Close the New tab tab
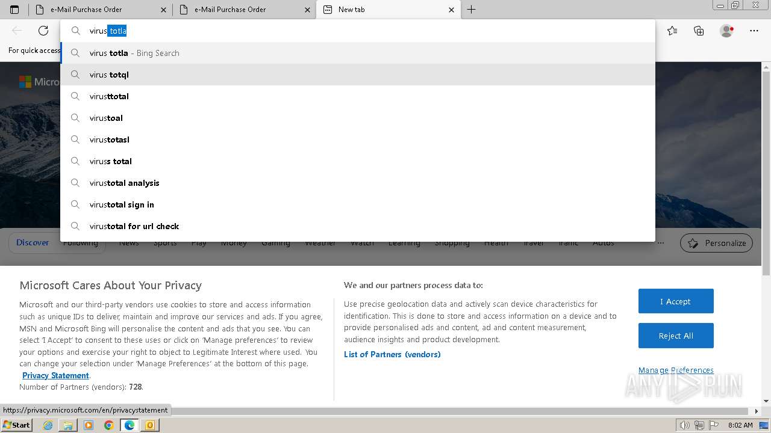 (x=452, y=10)
